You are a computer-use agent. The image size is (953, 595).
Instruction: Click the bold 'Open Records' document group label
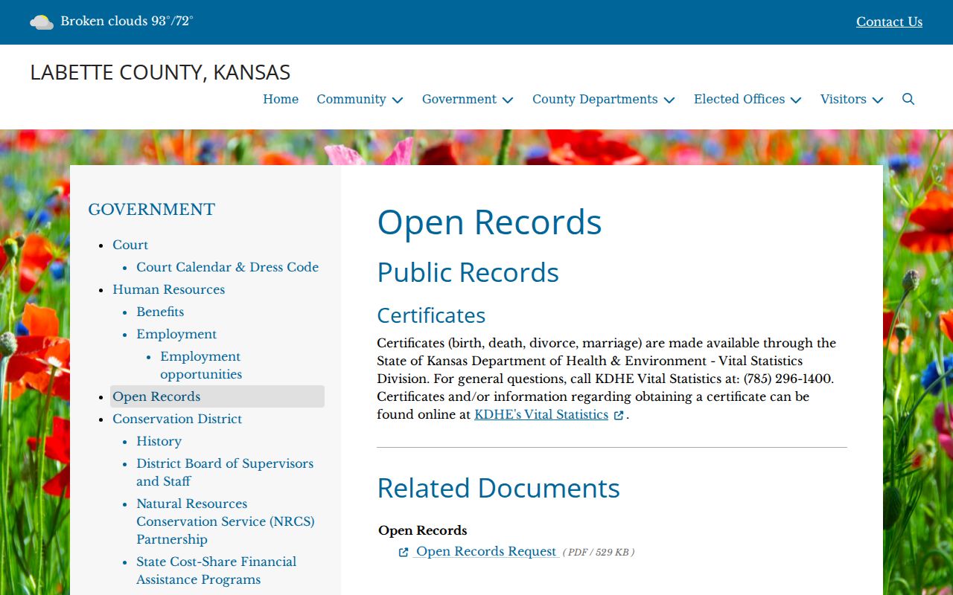pos(423,530)
